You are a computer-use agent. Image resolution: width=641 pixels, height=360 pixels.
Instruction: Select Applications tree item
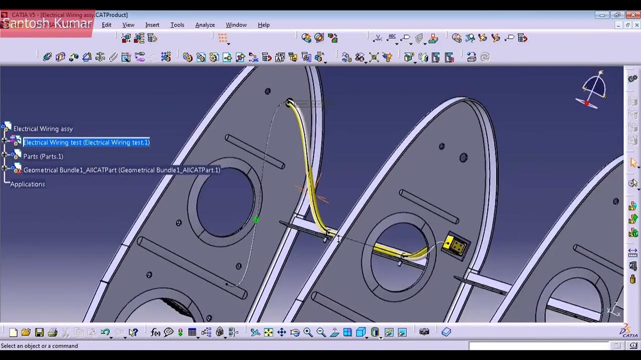pyautogui.click(x=28, y=184)
